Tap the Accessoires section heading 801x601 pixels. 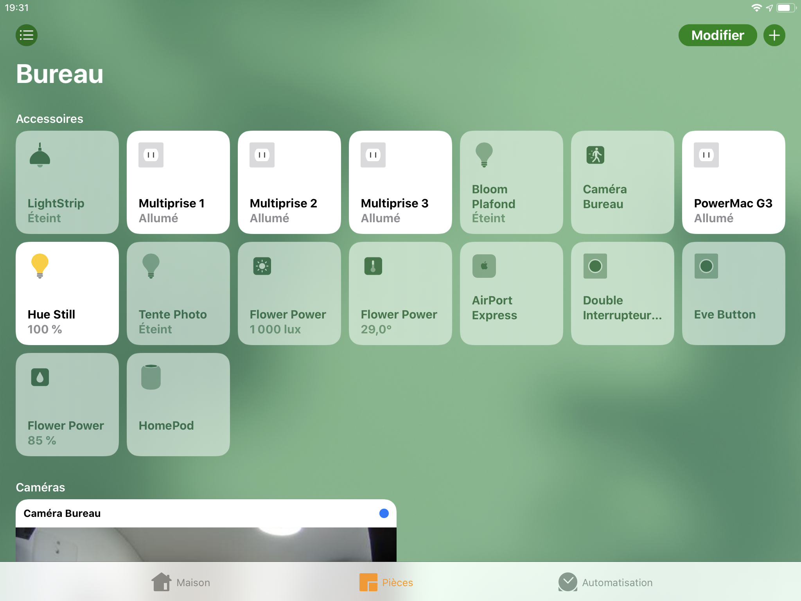point(50,119)
